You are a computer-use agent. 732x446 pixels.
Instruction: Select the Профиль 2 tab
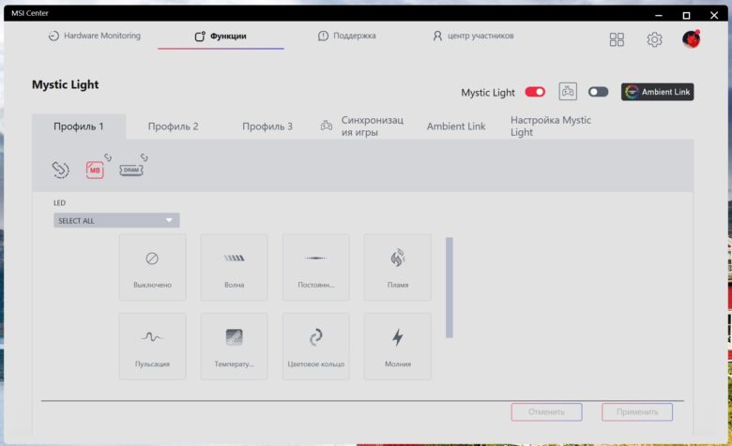(x=174, y=126)
